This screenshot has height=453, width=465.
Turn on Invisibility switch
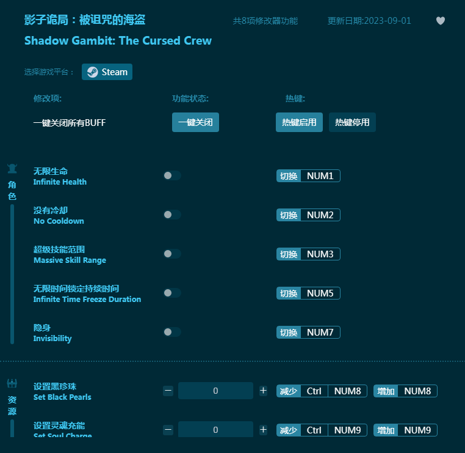point(172,332)
